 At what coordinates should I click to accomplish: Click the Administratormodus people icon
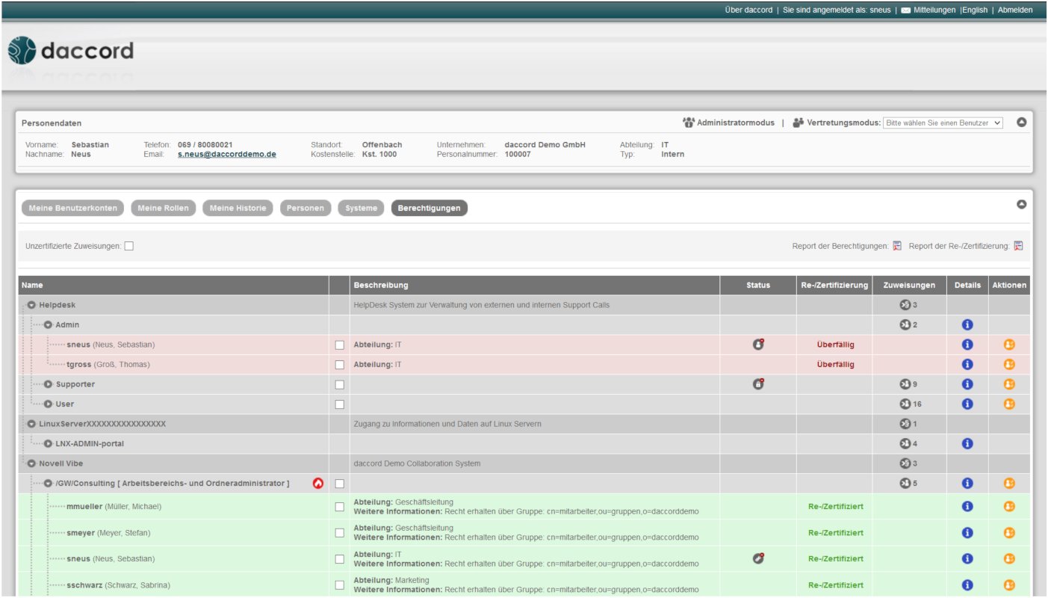click(689, 123)
